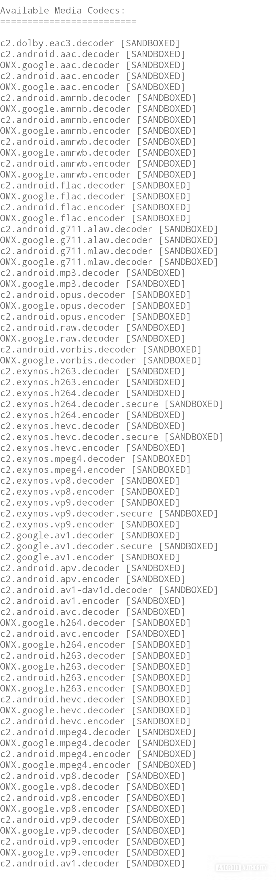Image resolution: width=276 pixels, height=880 pixels.
Task: Click the c2.android.opus.encoder entry
Action: click(95, 317)
